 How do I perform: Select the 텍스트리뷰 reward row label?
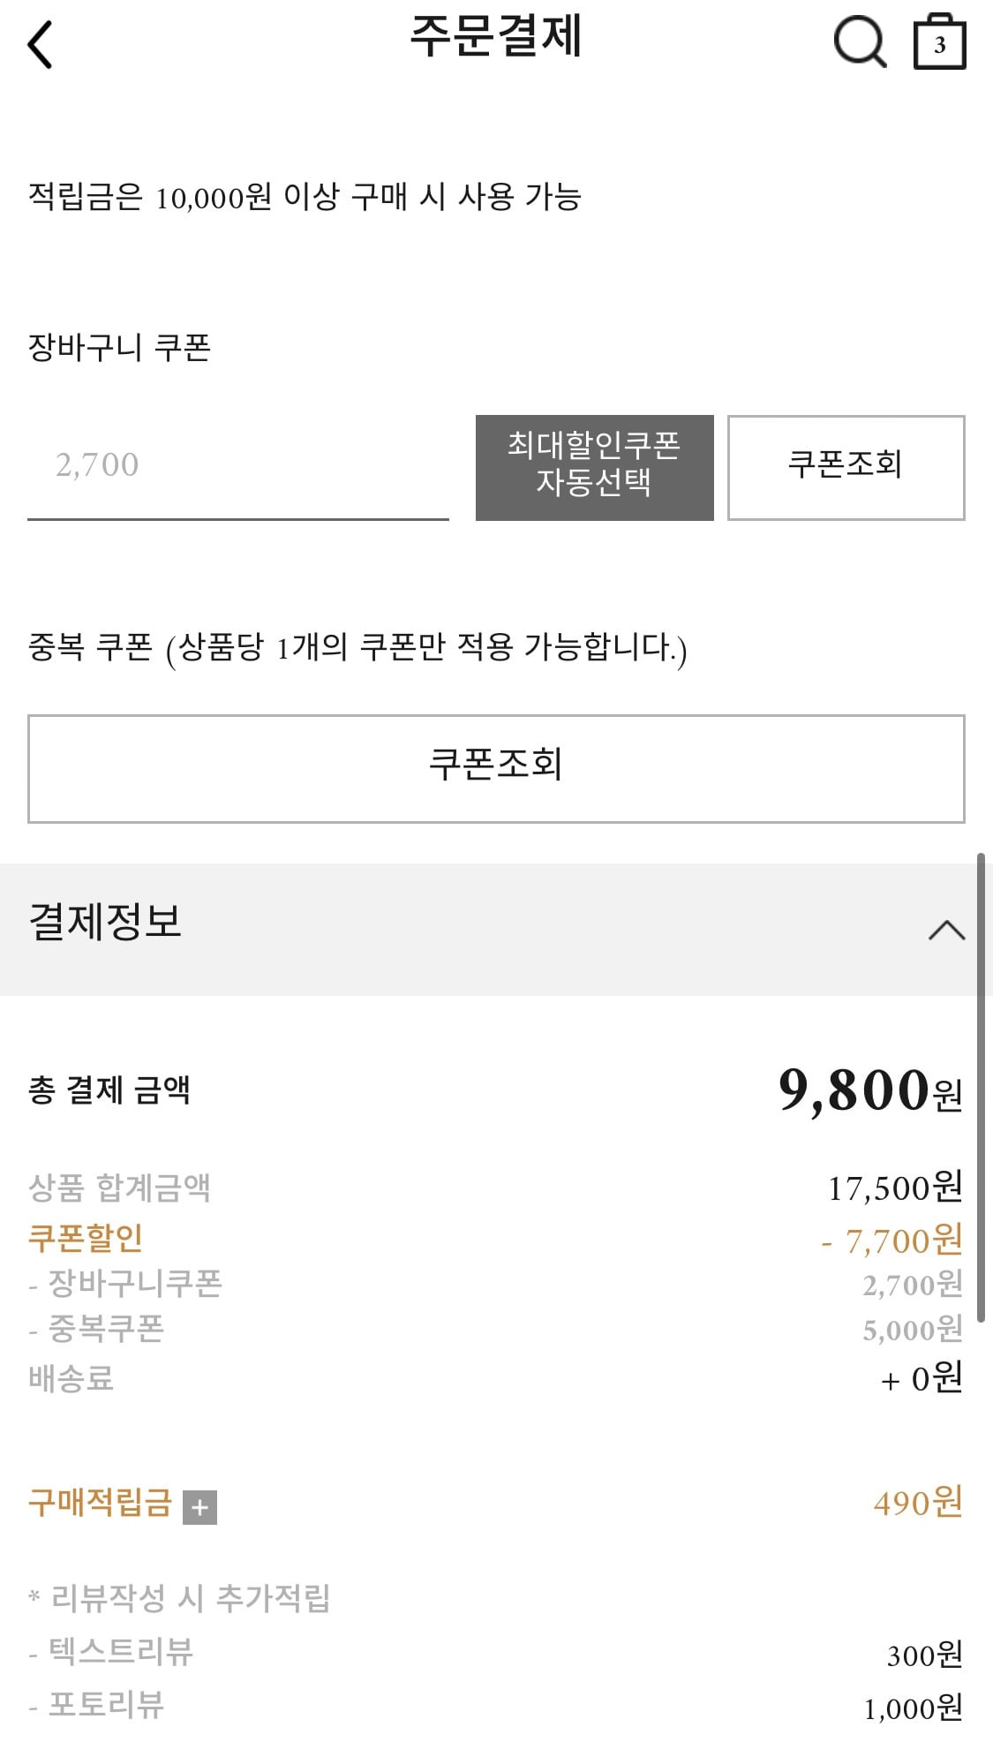pyautogui.click(x=120, y=1651)
